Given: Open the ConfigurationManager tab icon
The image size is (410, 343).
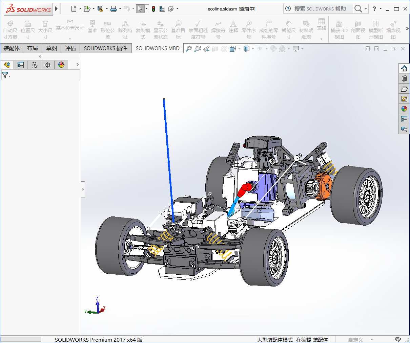Looking at the screenshot, I should click(34, 65).
